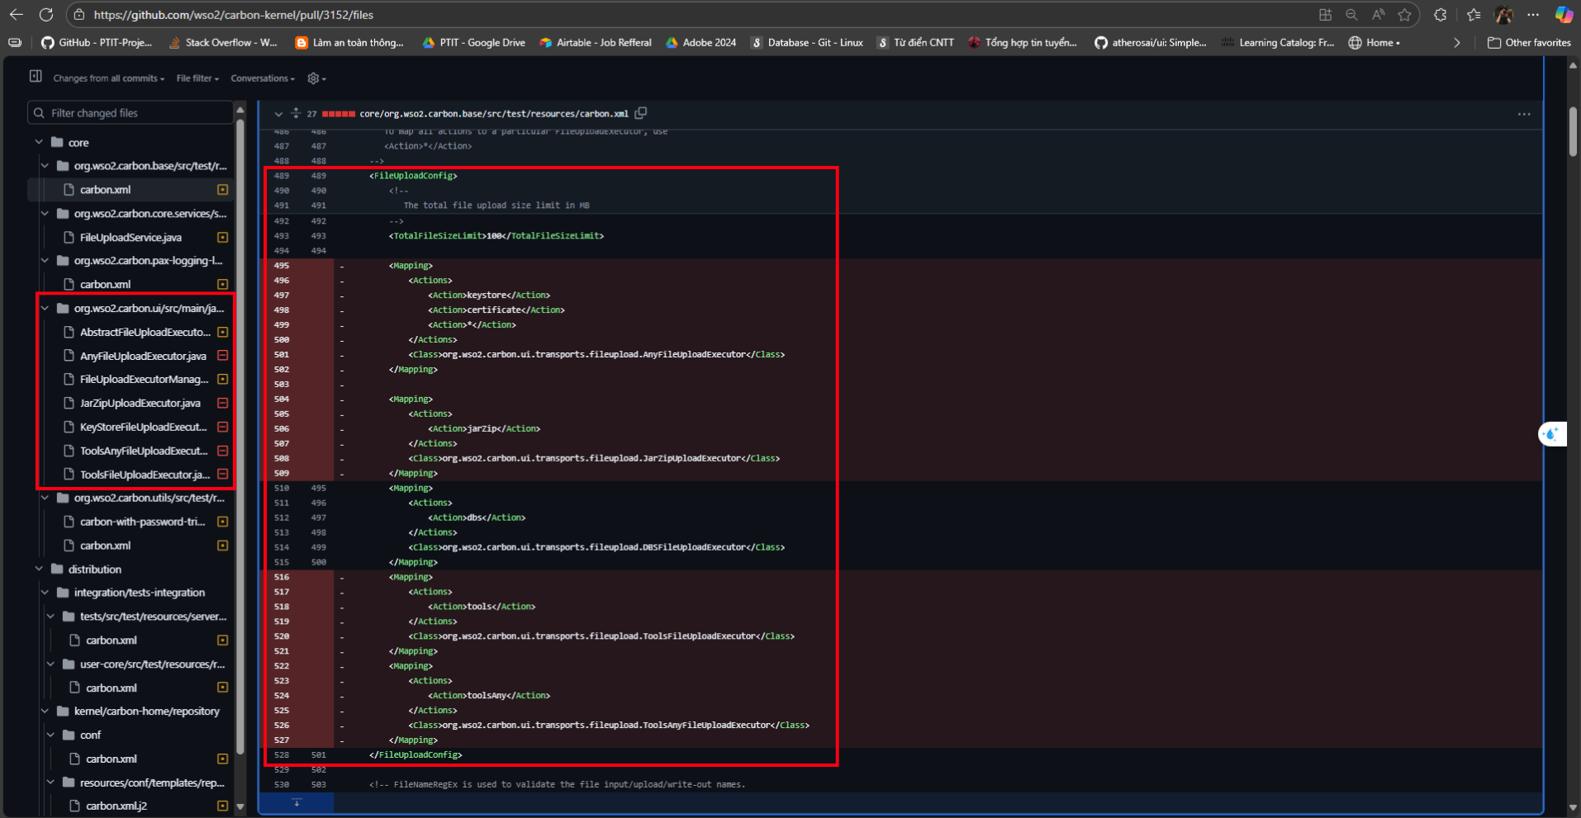
Task: Refresh the current page
Action: pyautogui.click(x=46, y=15)
